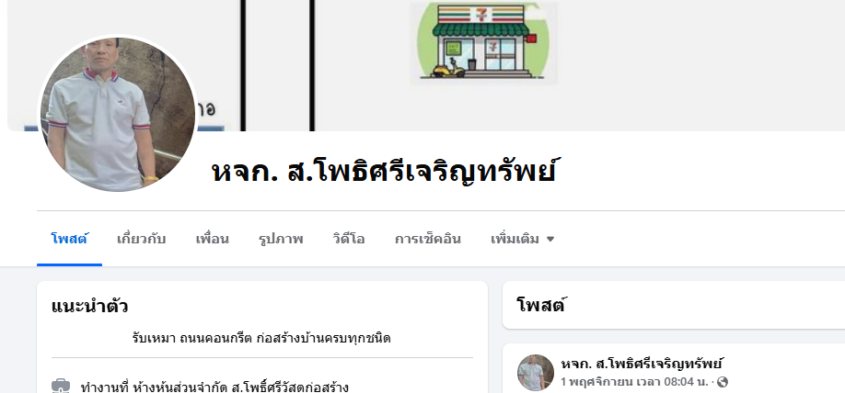Open post author name หจก. ส.โพธิศรีเจริญทรัพย์

(x=642, y=364)
